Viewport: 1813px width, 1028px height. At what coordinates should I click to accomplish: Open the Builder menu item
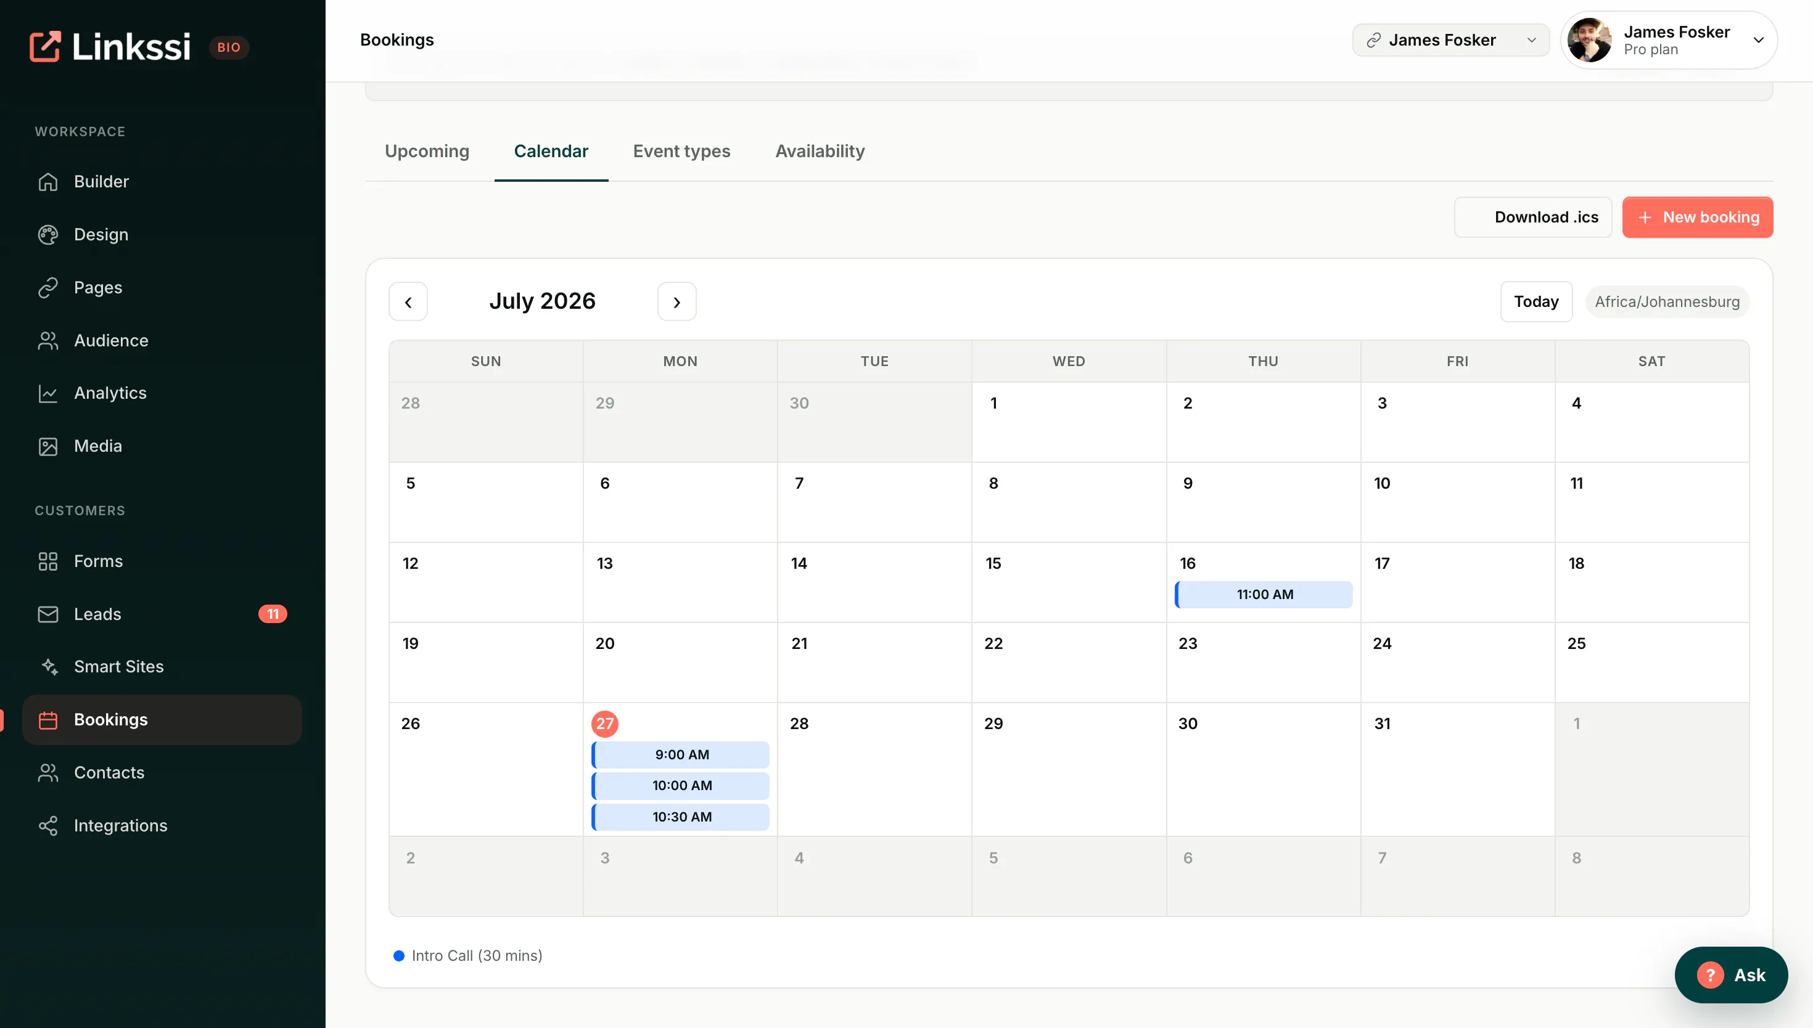click(162, 181)
